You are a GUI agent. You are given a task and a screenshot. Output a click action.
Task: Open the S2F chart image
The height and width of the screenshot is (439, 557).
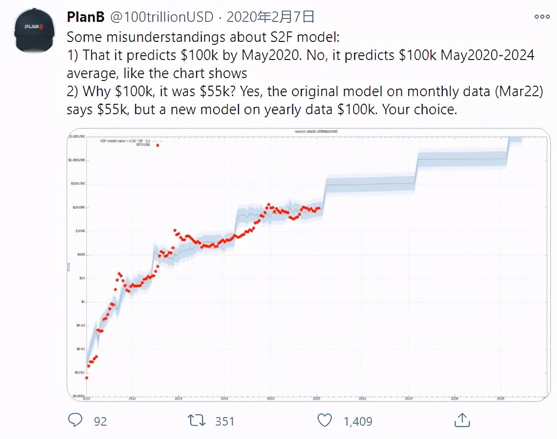pyautogui.click(x=308, y=265)
